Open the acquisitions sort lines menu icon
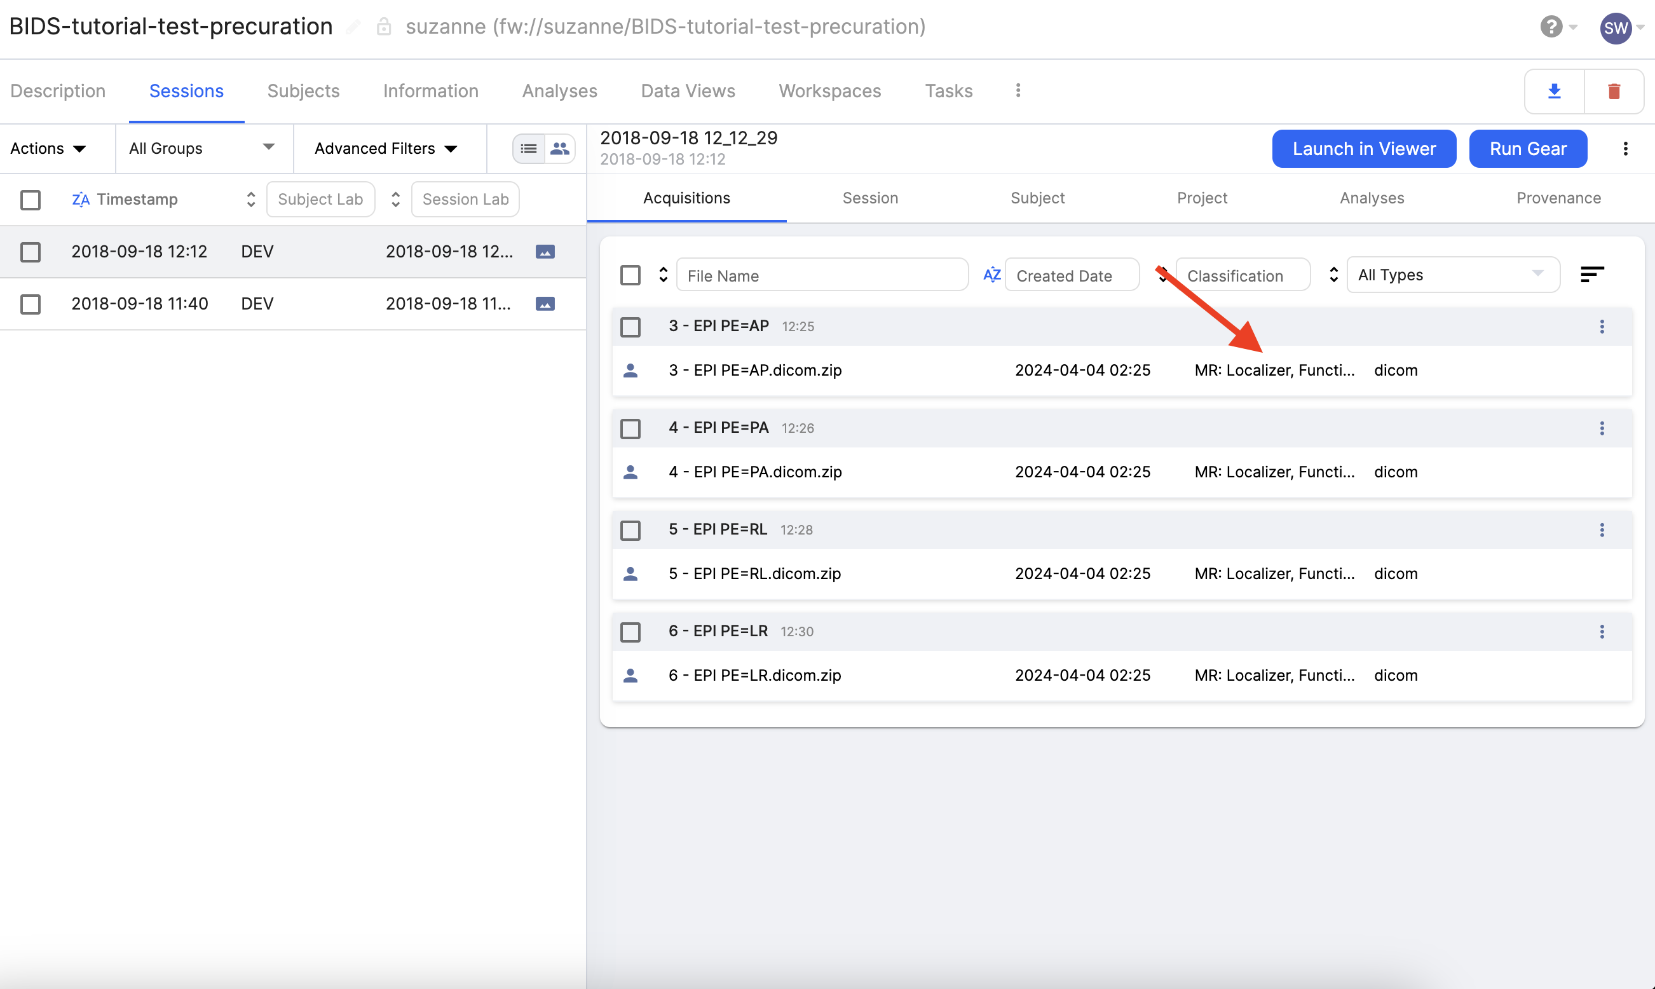This screenshot has height=989, width=1655. pyautogui.click(x=1591, y=275)
